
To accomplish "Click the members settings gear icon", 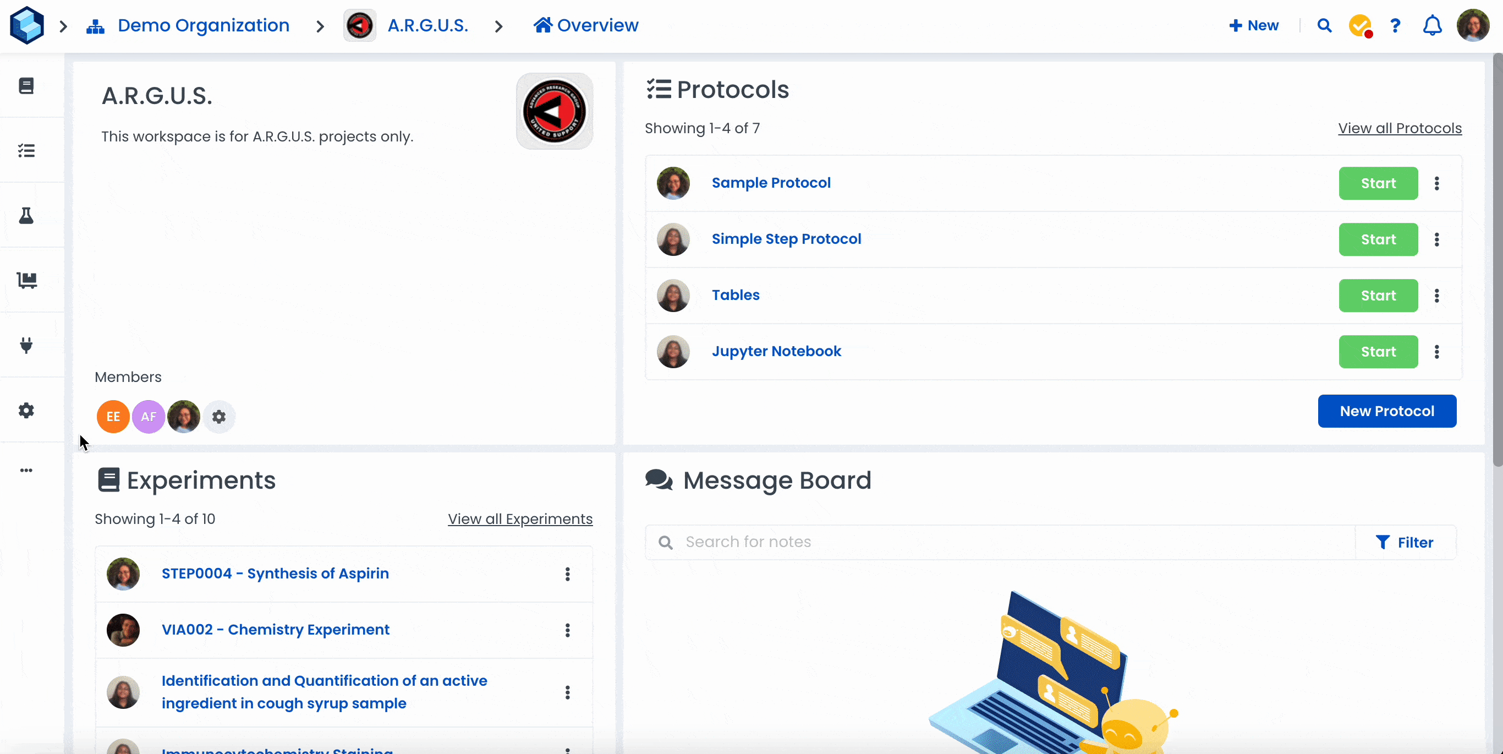I will click(x=219, y=417).
